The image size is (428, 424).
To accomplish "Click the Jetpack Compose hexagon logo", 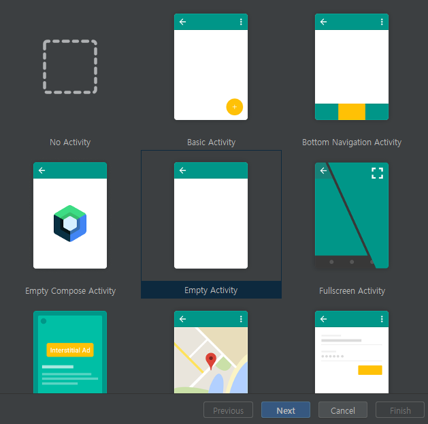I will 70,224.
